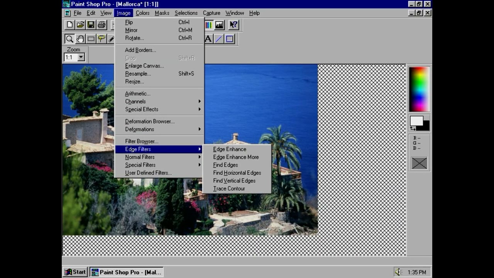This screenshot has height=278, width=494.
Task: Pick a color from the rainbow palette
Action: point(419,89)
